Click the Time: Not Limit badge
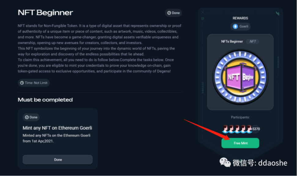The image size is (297, 176). (33, 83)
